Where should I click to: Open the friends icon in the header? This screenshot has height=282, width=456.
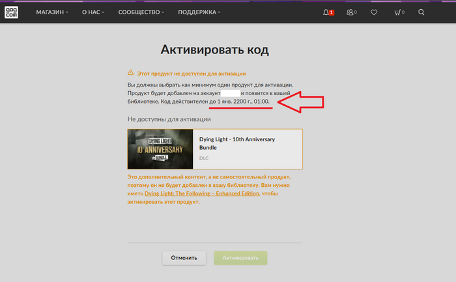[x=350, y=12]
